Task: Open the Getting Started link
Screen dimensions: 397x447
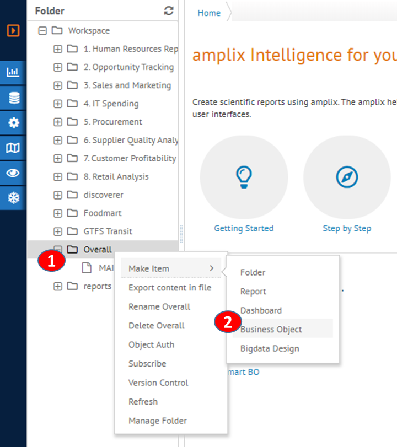Action: (x=244, y=228)
